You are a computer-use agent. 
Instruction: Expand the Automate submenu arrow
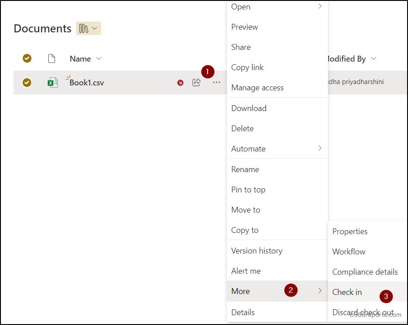(x=320, y=148)
